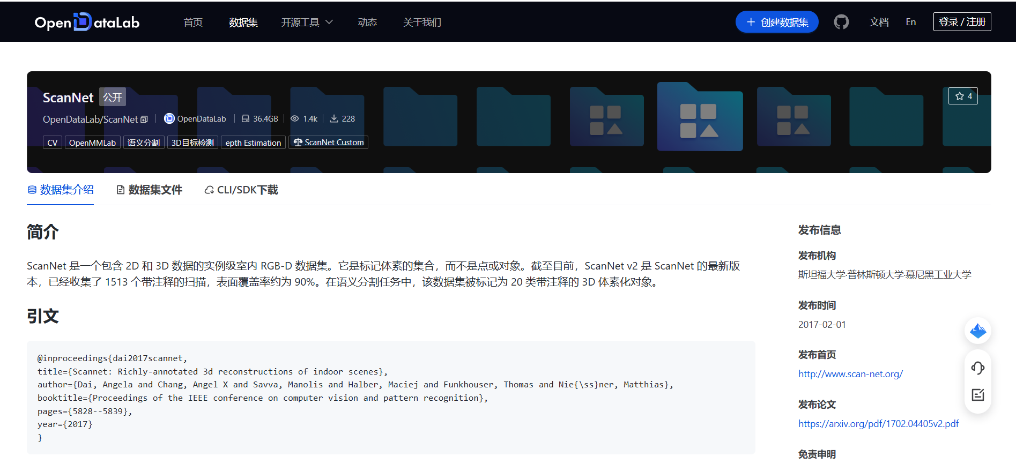
Task: Click the 斯坦福大学·普林斯顿大学·慕尼黑工业大学 publisher text
Action: point(885,275)
